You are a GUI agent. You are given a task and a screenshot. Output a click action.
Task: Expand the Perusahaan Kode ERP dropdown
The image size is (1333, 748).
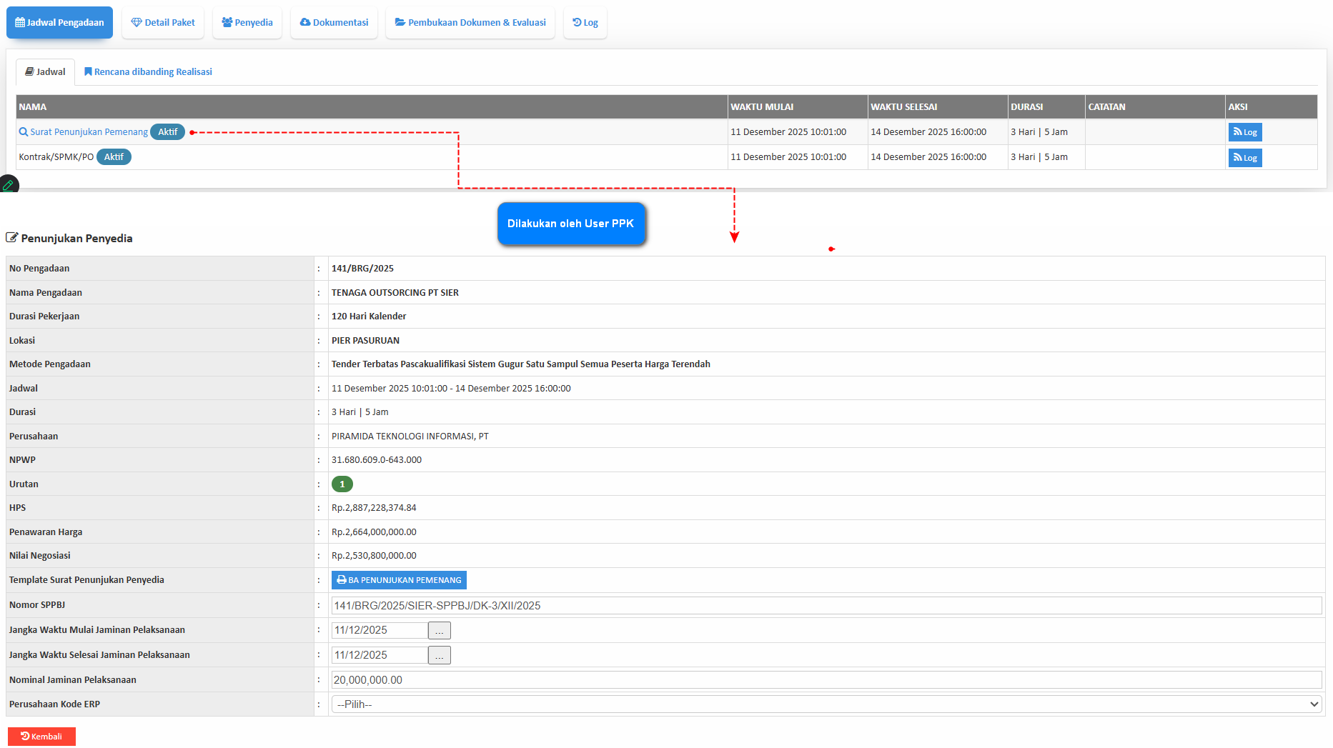coord(826,704)
